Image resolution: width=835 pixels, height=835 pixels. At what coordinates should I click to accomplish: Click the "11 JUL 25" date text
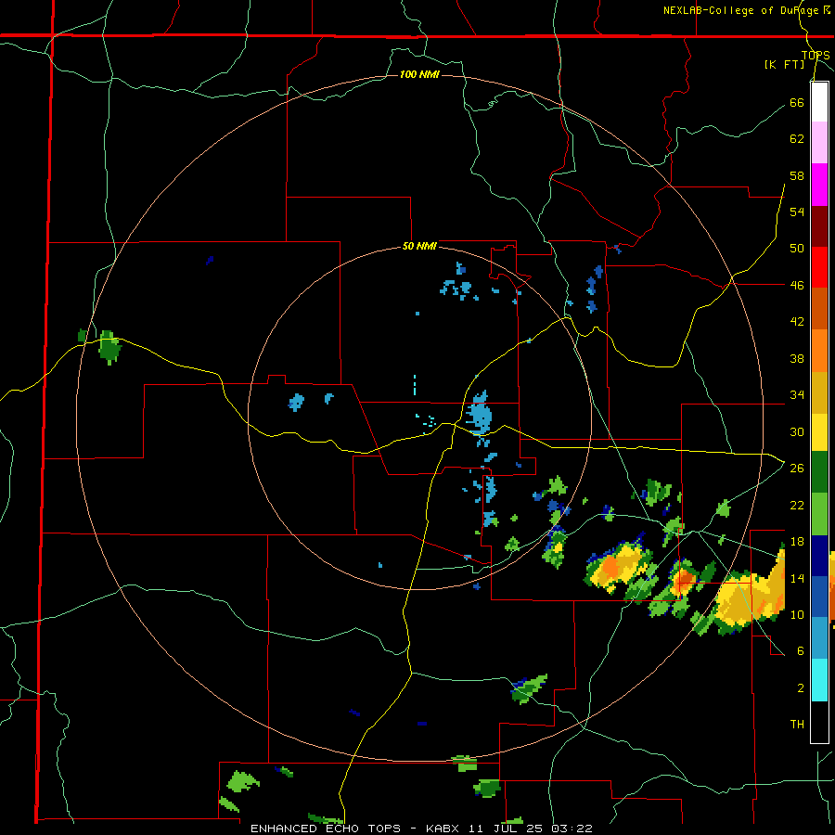(507, 829)
